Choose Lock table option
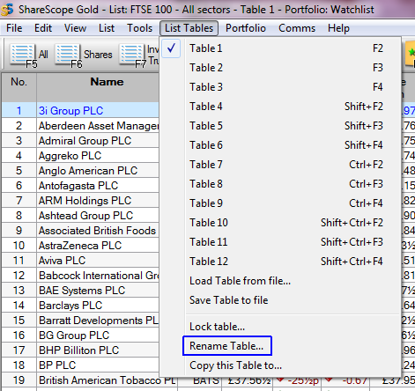The height and width of the screenshot is (391, 415). click(280, 327)
